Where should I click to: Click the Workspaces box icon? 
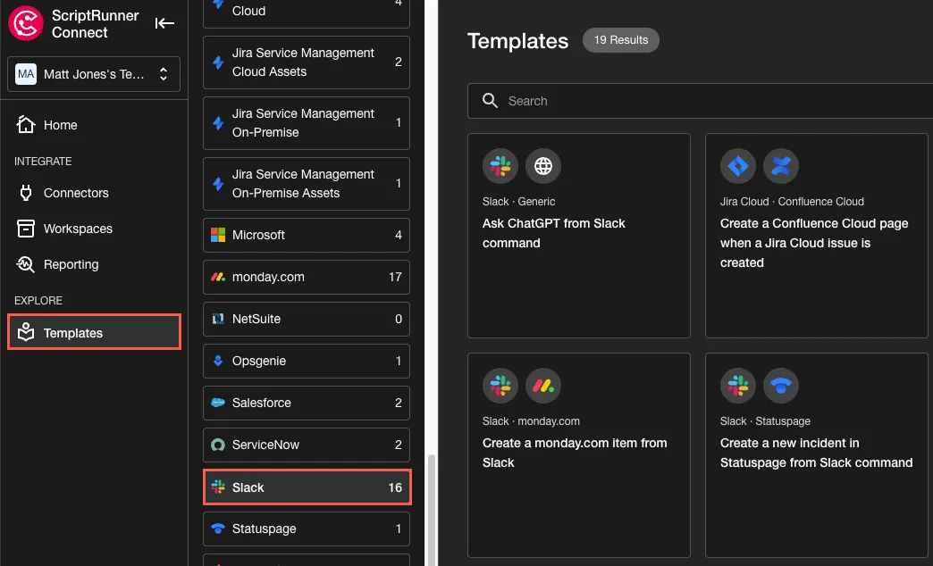pyautogui.click(x=26, y=229)
